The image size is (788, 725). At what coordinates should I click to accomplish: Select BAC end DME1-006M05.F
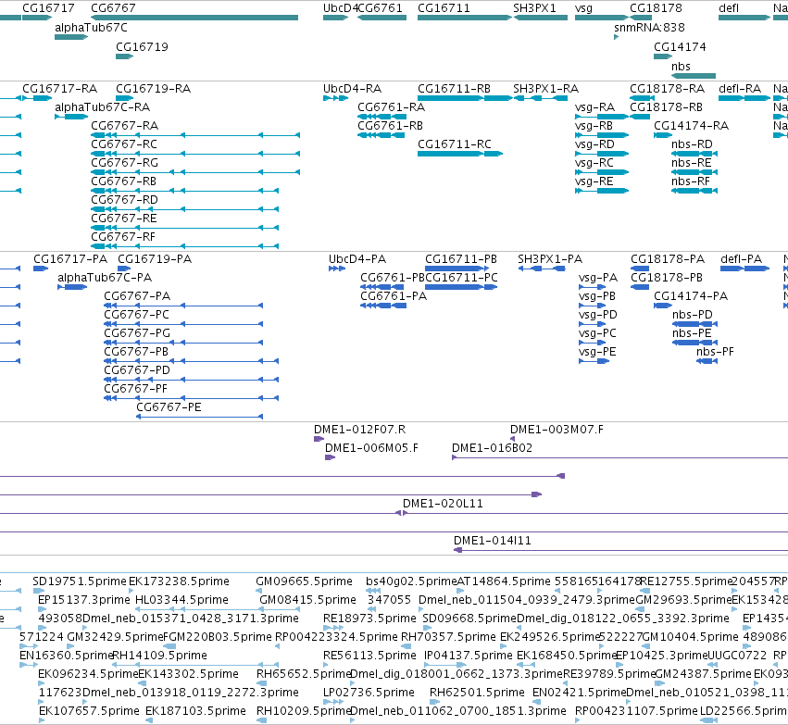pyautogui.click(x=371, y=448)
